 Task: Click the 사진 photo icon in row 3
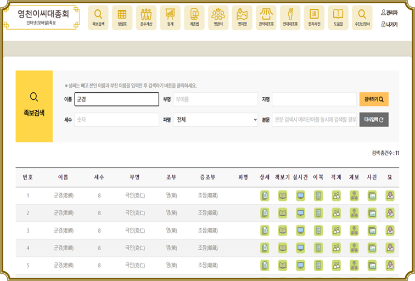coord(372,231)
